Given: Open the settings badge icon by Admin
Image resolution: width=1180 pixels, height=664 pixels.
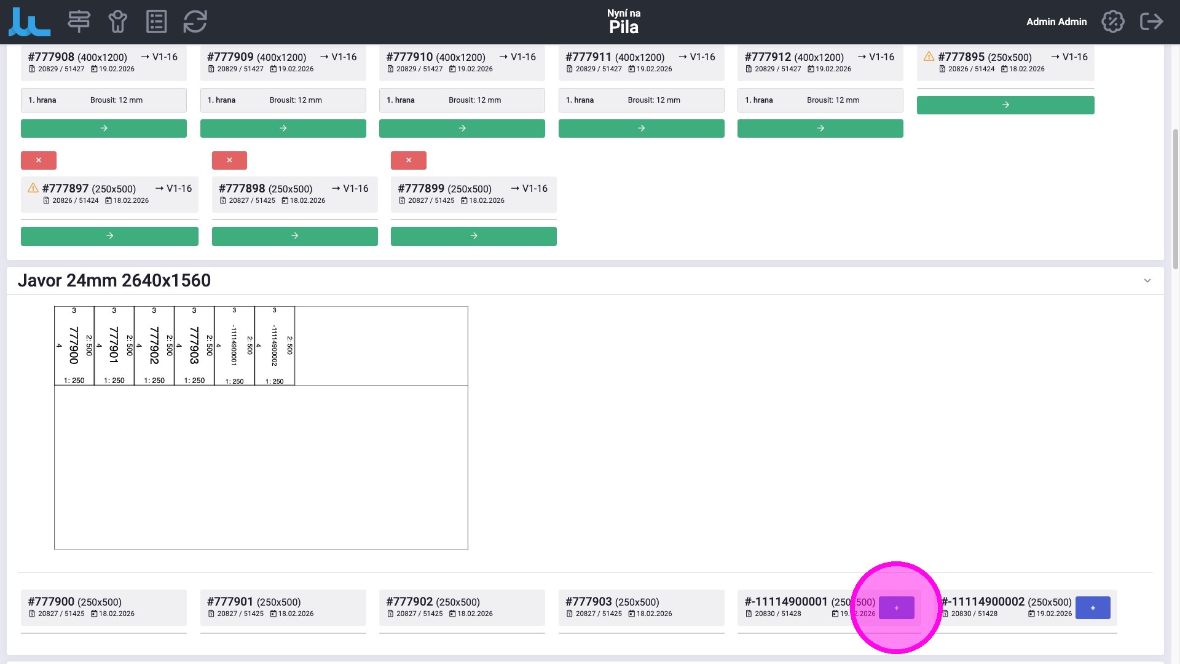Looking at the screenshot, I should [1112, 22].
